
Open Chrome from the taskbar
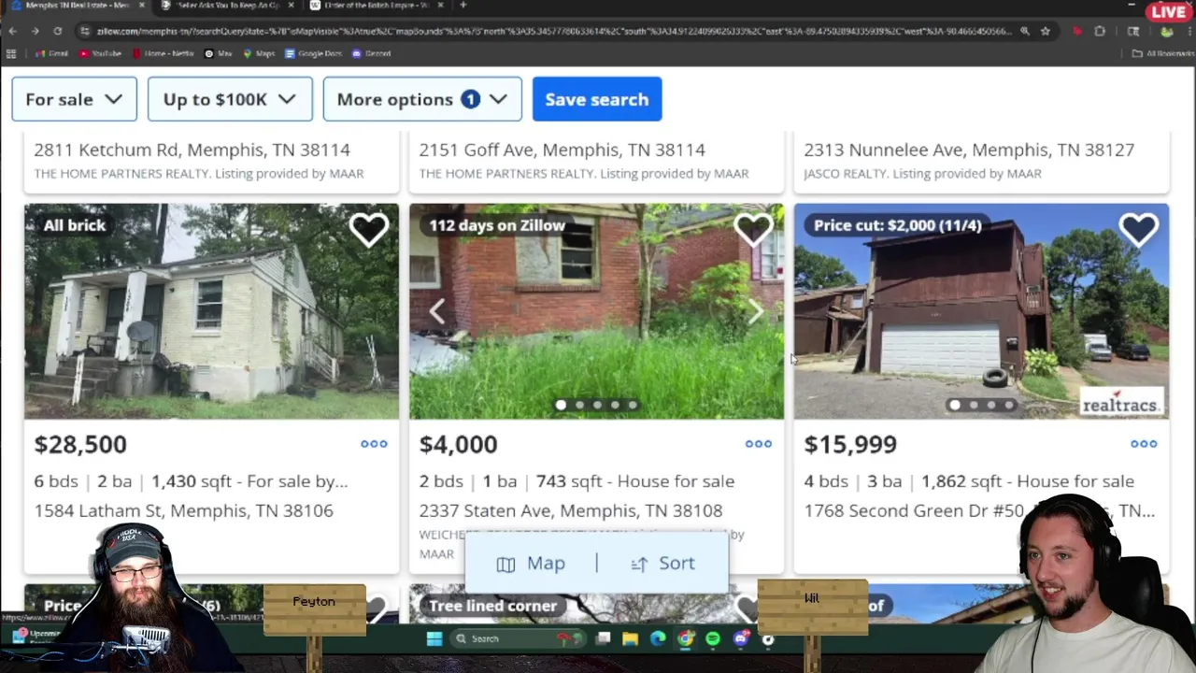[x=686, y=638]
